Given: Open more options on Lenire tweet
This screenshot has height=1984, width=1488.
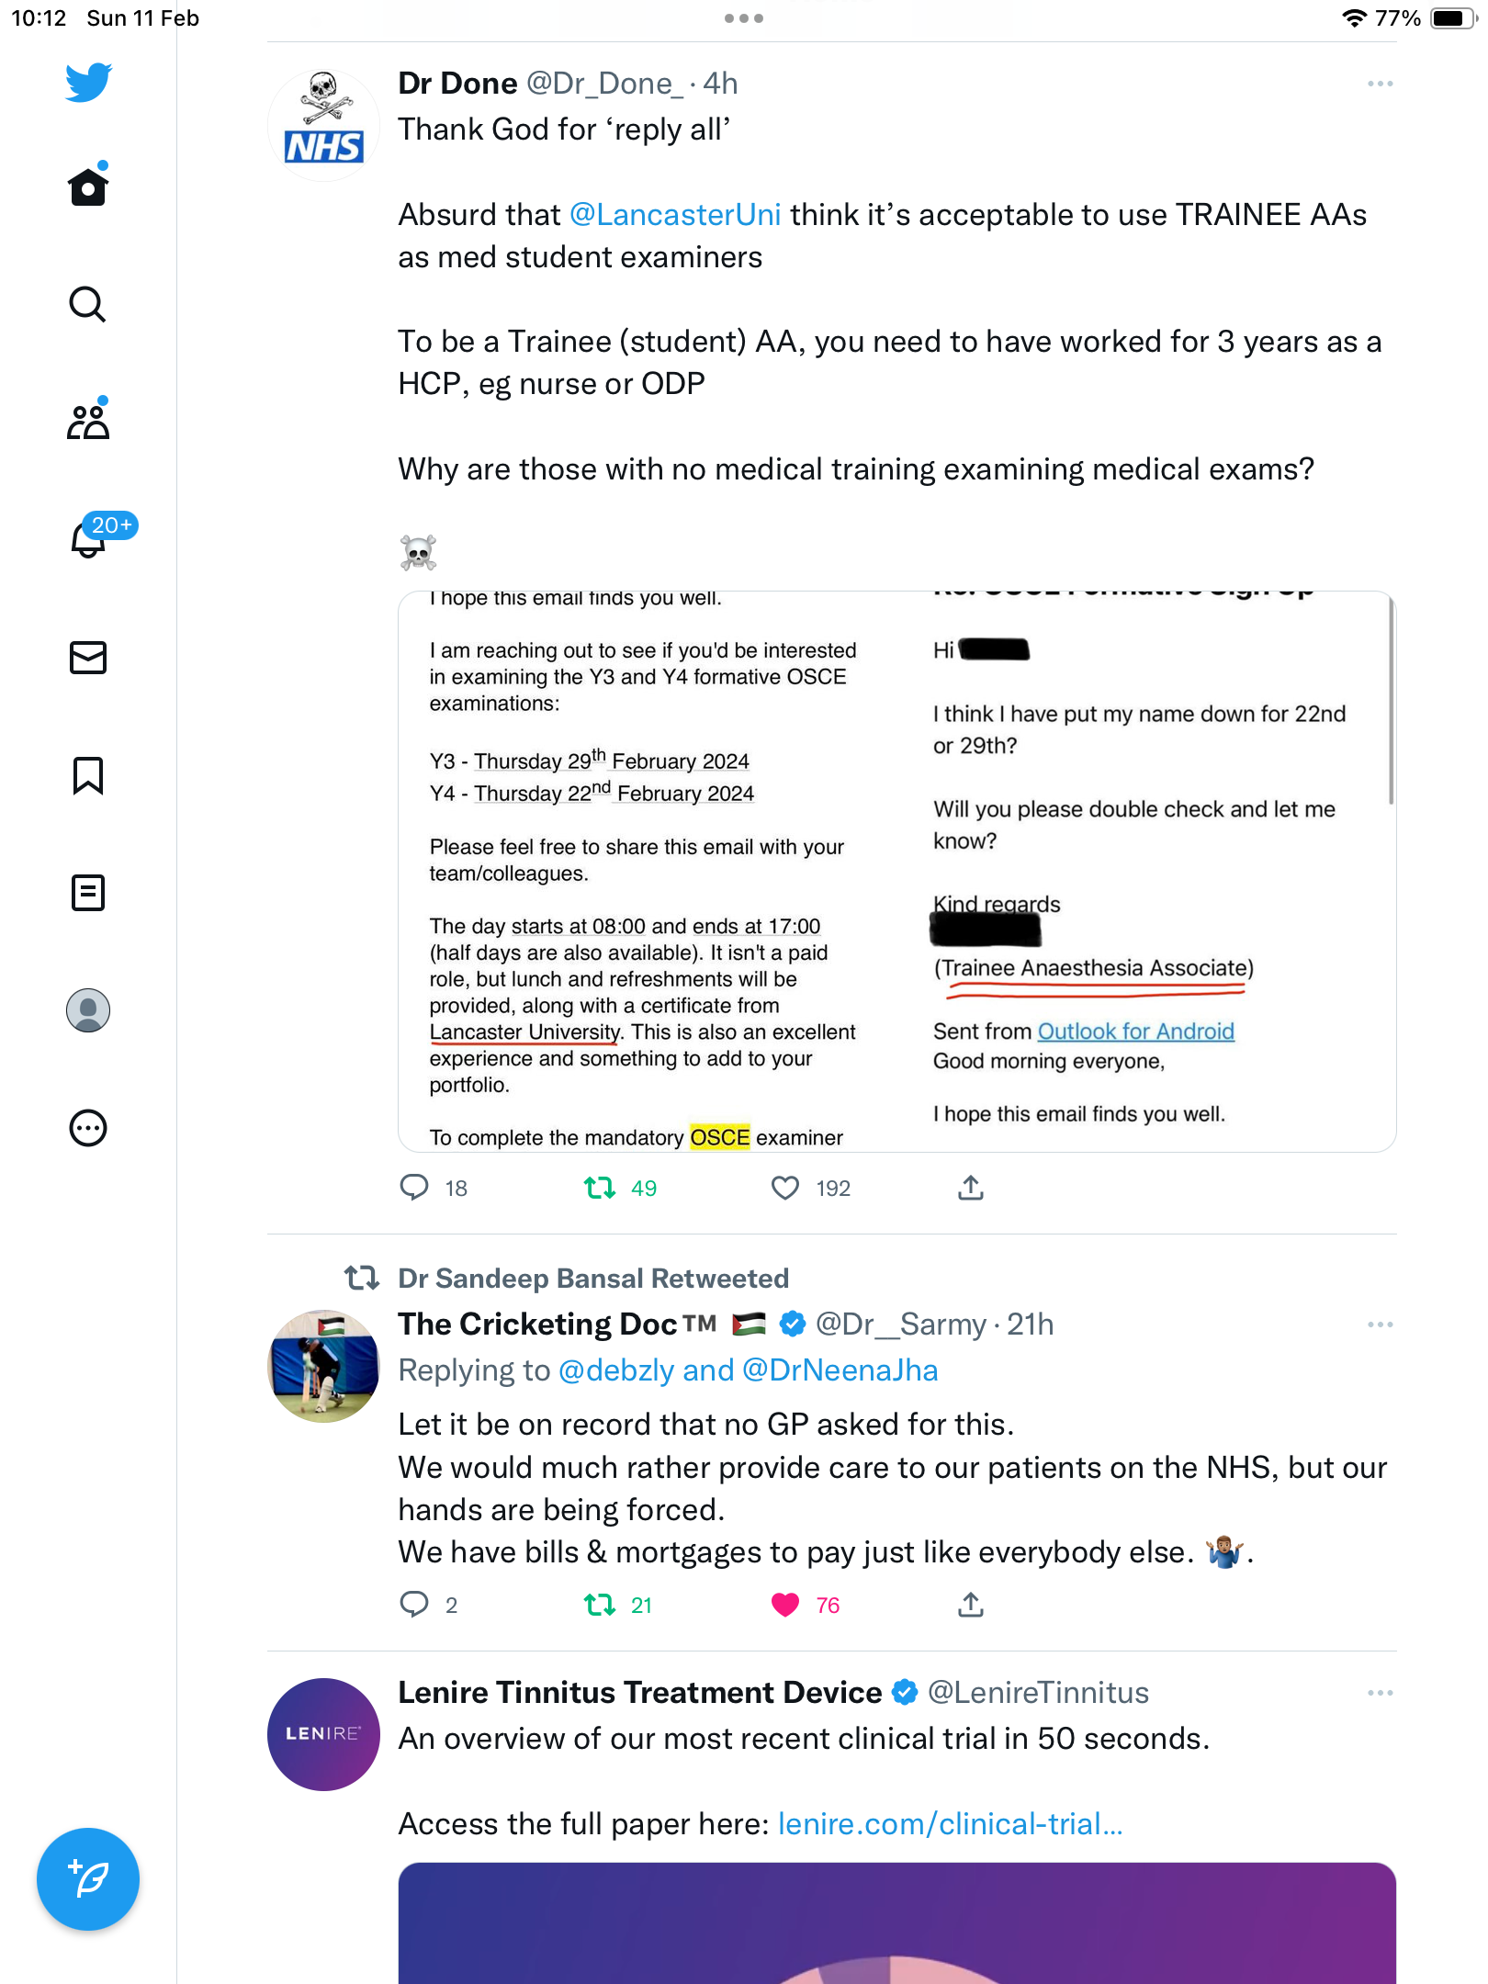Looking at the screenshot, I should coord(1380,1693).
